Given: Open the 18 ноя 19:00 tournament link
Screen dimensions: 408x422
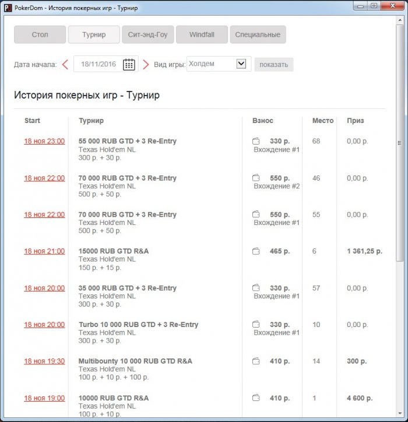Looking at the screenshot, I should (x=44, y=398).
